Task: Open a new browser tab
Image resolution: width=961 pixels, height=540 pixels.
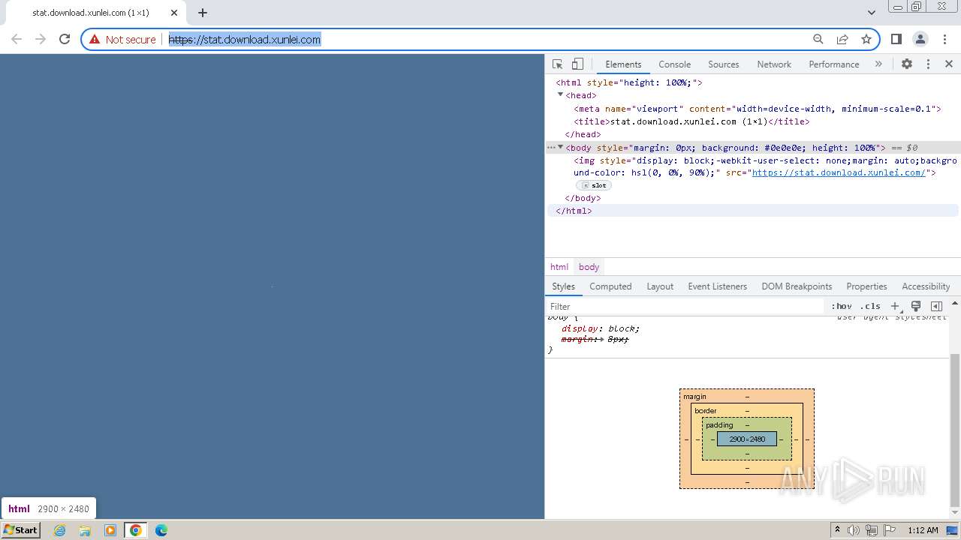Action: pyautogui.click(x=203, y=13)
